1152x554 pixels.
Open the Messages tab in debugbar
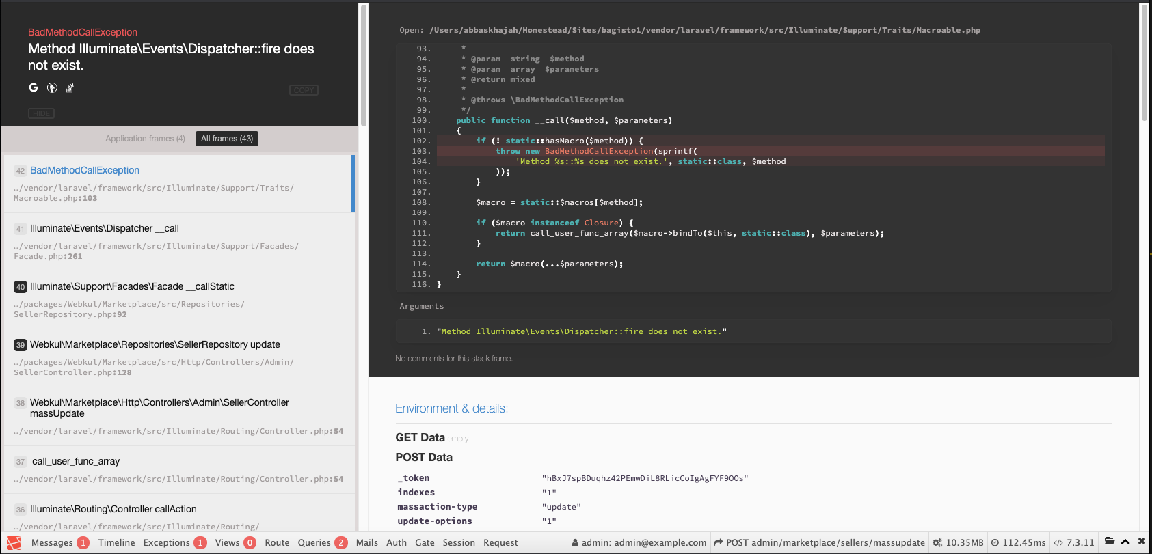[60, 542]
